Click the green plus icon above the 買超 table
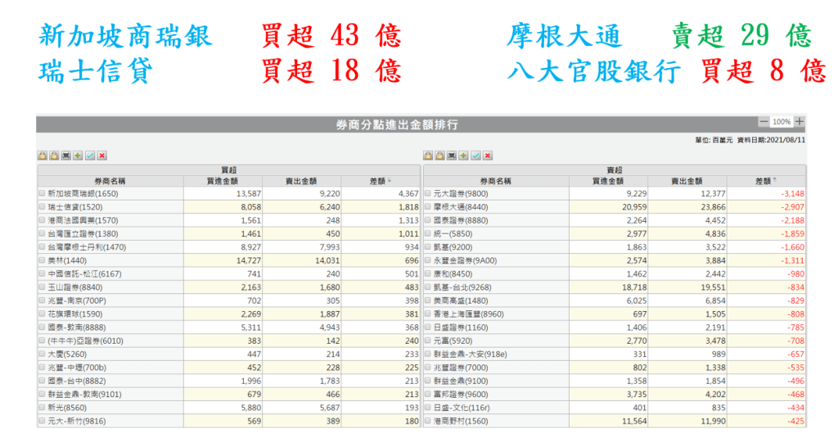Viewport: 838px width, 447px height. [78, 156]
